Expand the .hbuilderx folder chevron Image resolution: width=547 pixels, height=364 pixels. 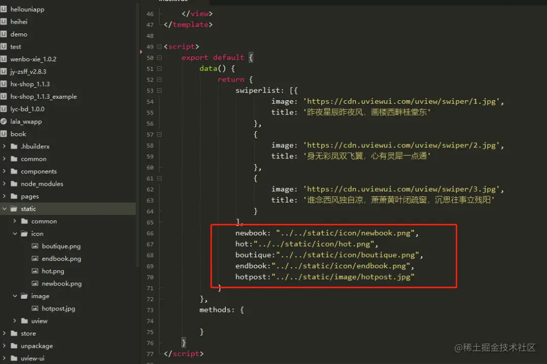4,146
